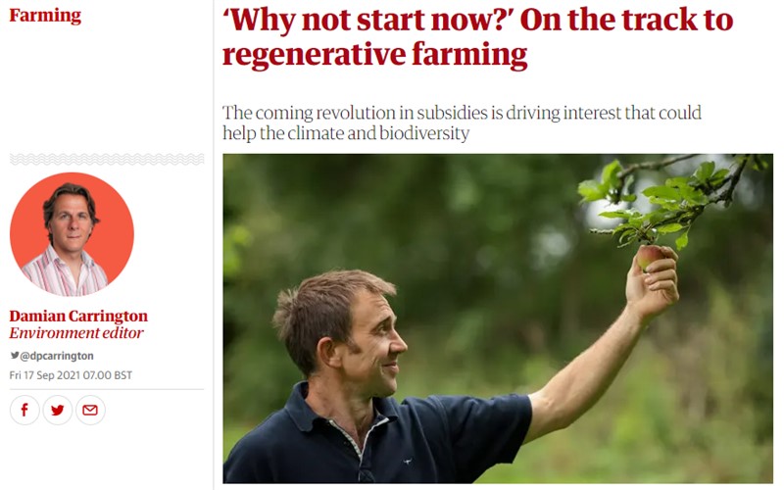
Task: Click the leafy branch in the photo
Action: point(670,200)
